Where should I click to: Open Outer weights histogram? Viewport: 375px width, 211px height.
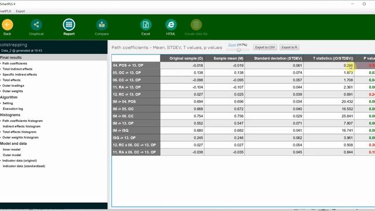21,137
